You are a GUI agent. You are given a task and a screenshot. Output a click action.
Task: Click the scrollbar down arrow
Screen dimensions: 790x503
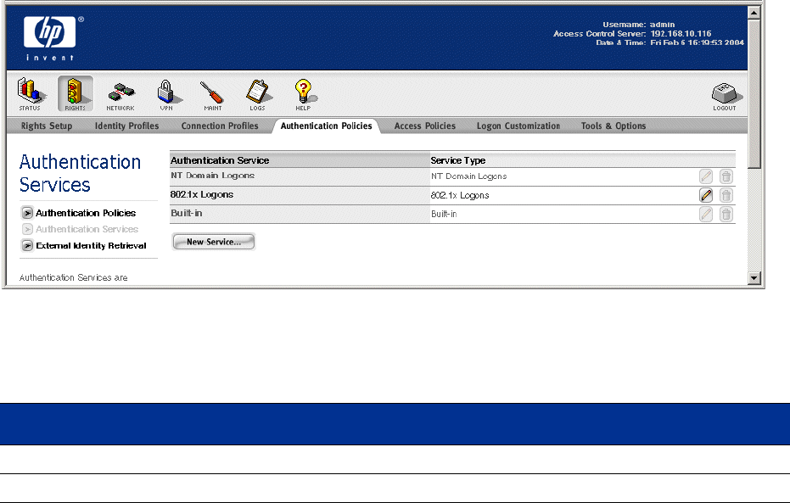[754, 277]
